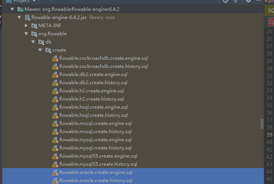This screenshot has height=184, width=274.
Task: Select flowable.hsql.create.history.sql file
Action: (x=93, y=115)
